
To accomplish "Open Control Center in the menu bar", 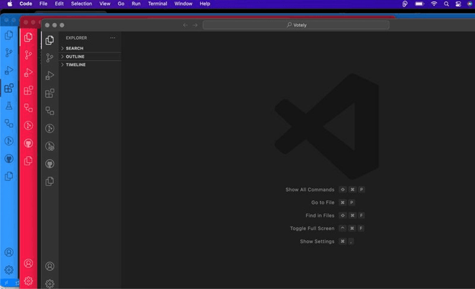I will 458,4.
